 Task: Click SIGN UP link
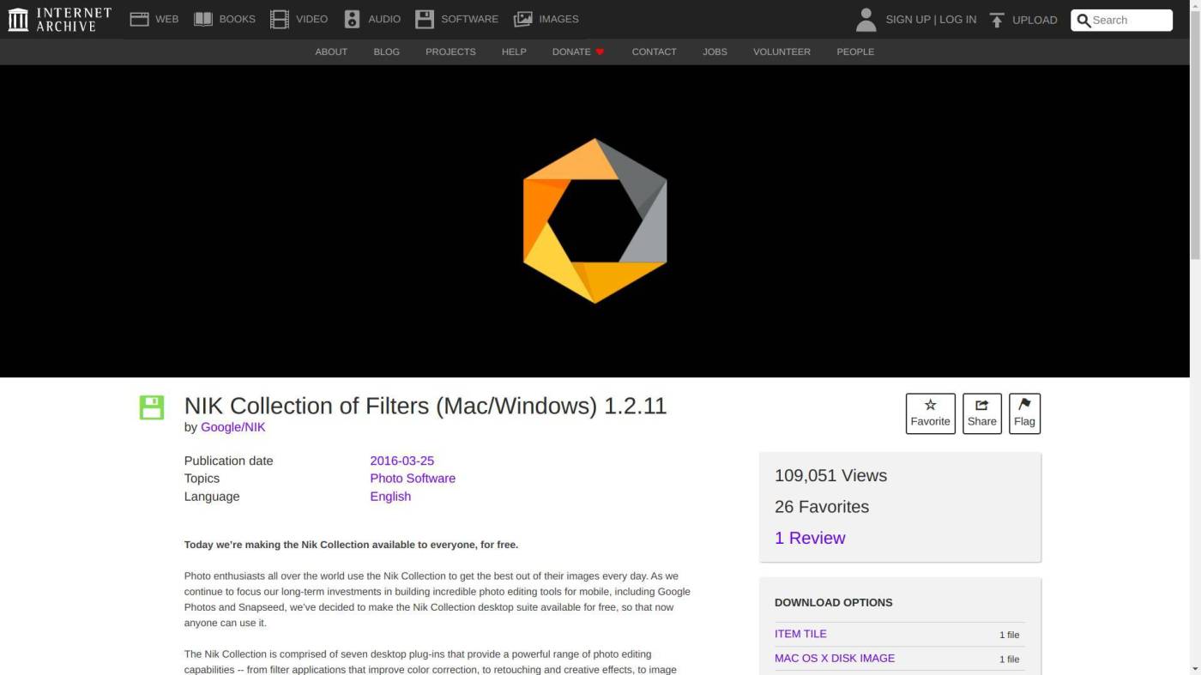pos(908,19)
